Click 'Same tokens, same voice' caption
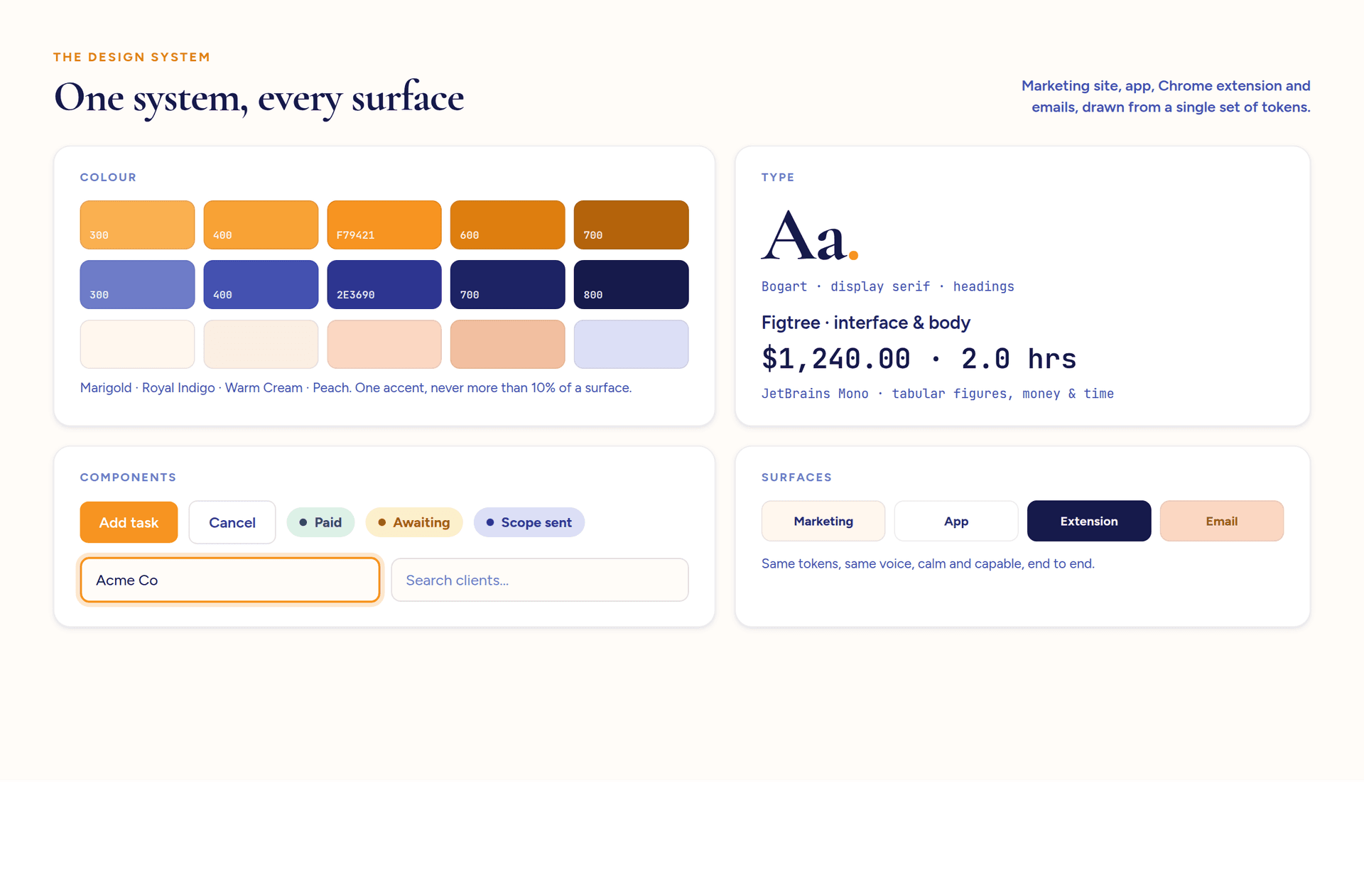Image resolution: width=1364 pixels, height=874 pixels. click(928, 563)
